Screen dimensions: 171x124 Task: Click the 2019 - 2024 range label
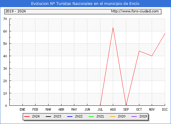coord(16,11)
